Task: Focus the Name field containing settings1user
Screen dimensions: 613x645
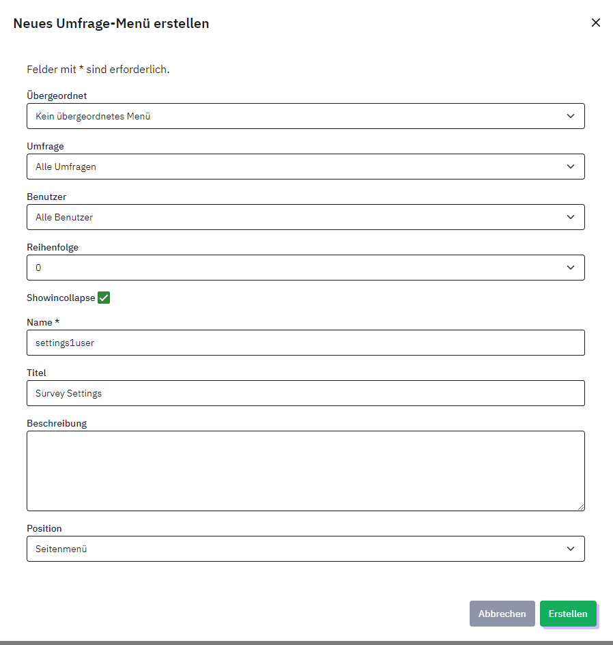Action: pos(305,343)
